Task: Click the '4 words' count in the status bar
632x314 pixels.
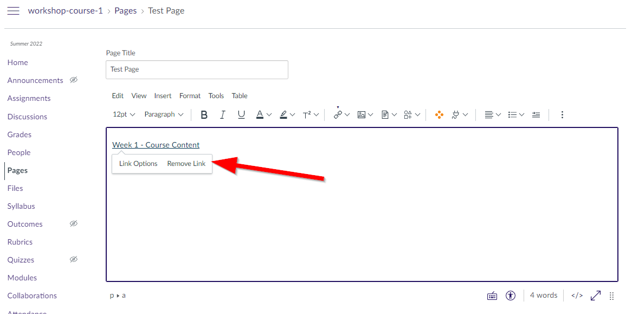Action: click(543, 296)
